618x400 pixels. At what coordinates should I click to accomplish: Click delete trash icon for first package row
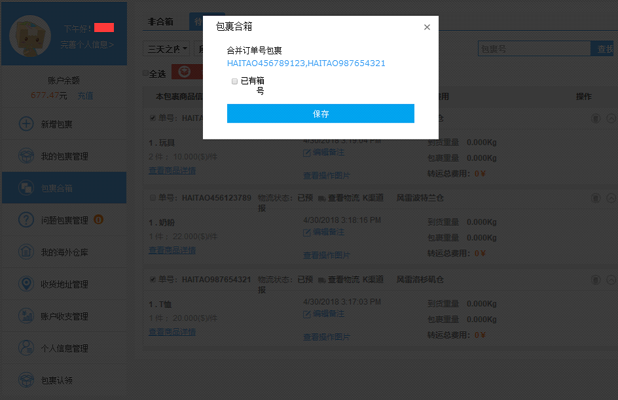click(x=596, y=118)
